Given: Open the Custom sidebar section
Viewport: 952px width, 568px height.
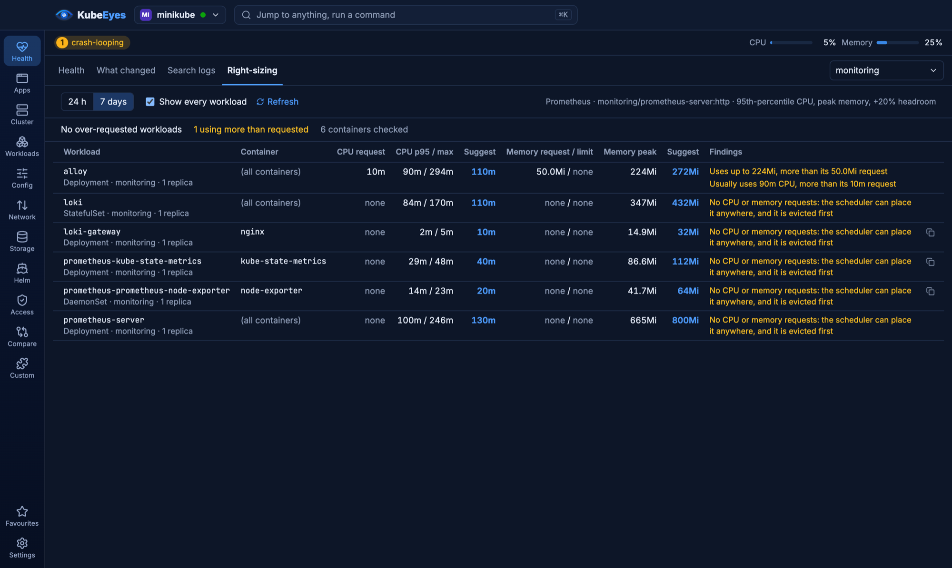Looking at the screenshot, I should (x=22, y=369).
